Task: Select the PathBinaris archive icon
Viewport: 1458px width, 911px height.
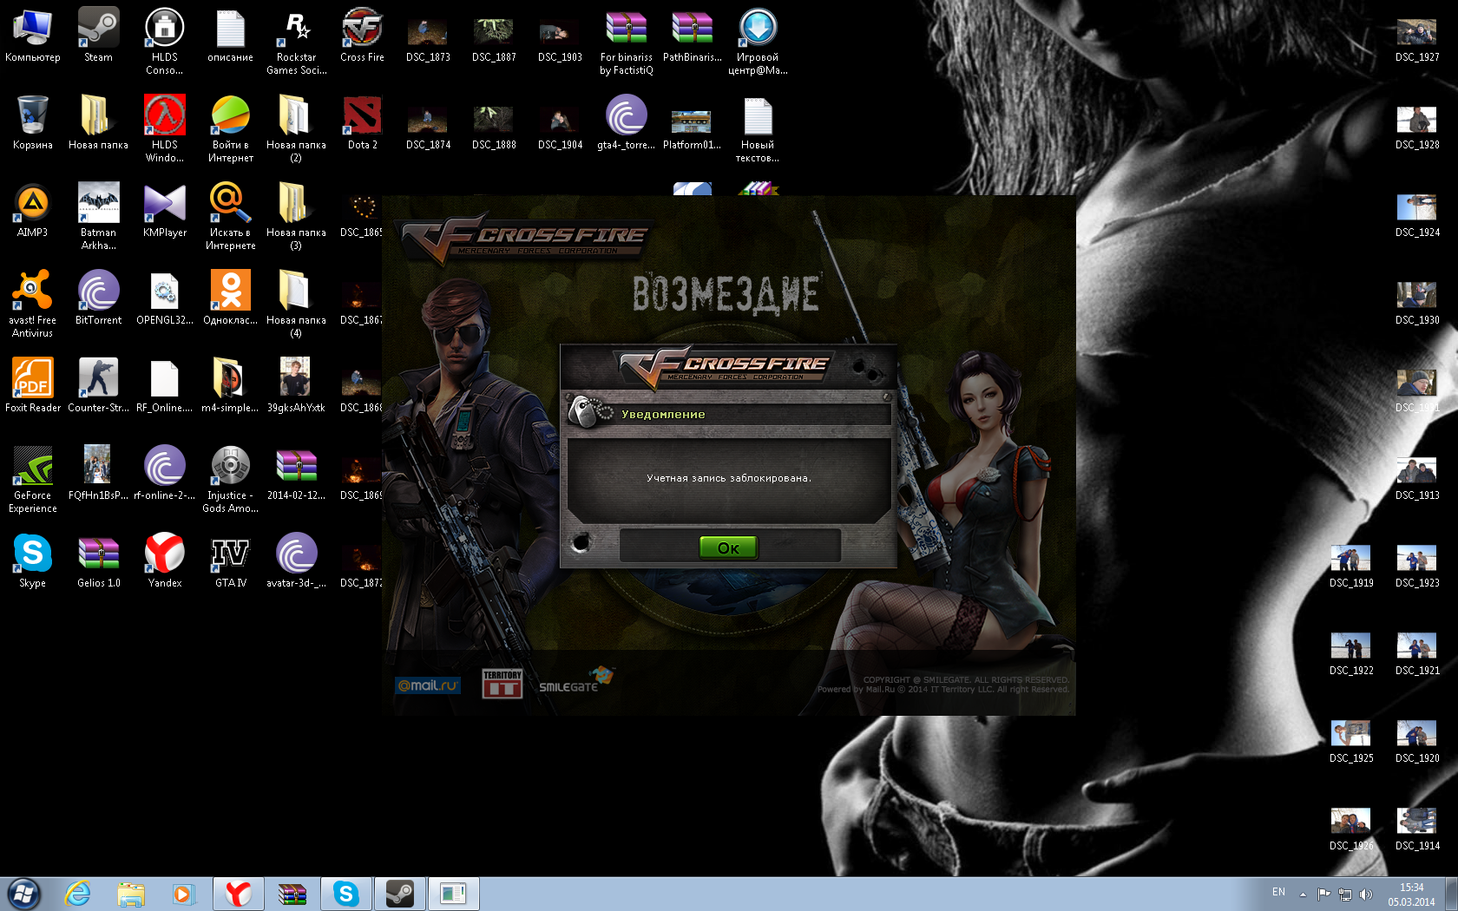Action: click(x=692, y=36)
